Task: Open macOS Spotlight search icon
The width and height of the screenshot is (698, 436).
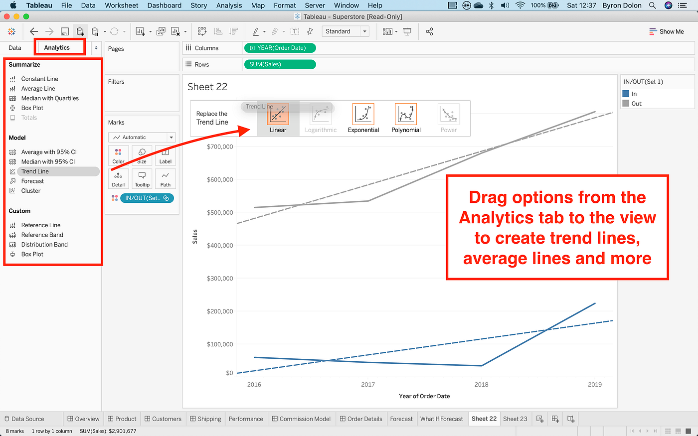Action: (x=652, y=5)
